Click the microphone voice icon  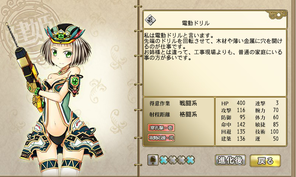pos(153,160)
